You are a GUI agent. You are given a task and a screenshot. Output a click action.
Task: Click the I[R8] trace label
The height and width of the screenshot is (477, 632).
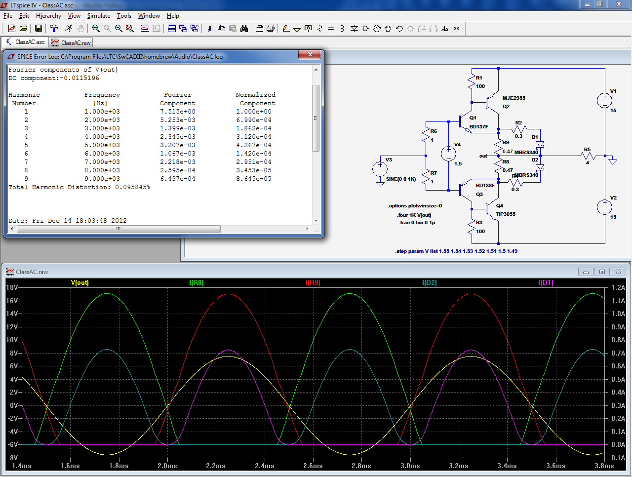197,283
